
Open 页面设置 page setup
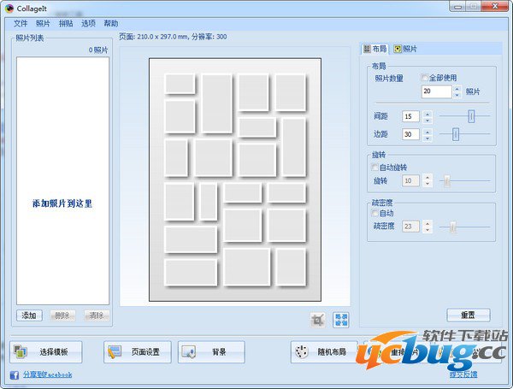coord(138,352)
